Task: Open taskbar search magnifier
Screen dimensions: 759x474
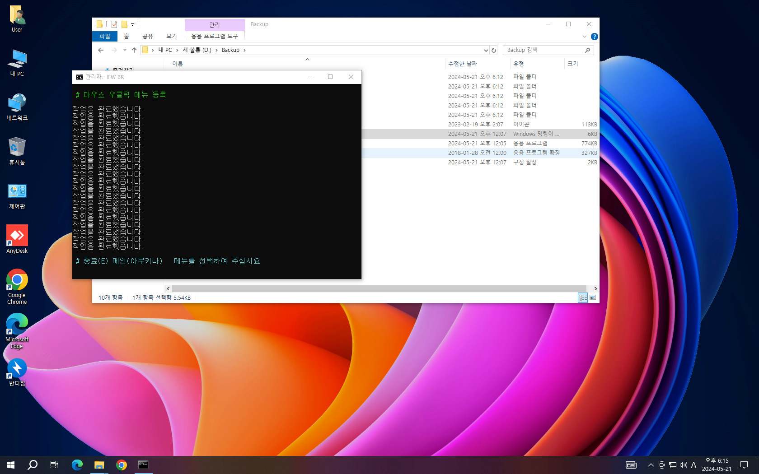Action: click(33, 465)
